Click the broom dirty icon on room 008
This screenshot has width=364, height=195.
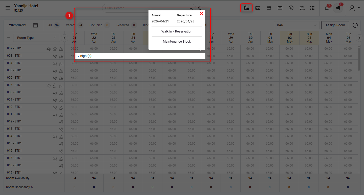61,93
